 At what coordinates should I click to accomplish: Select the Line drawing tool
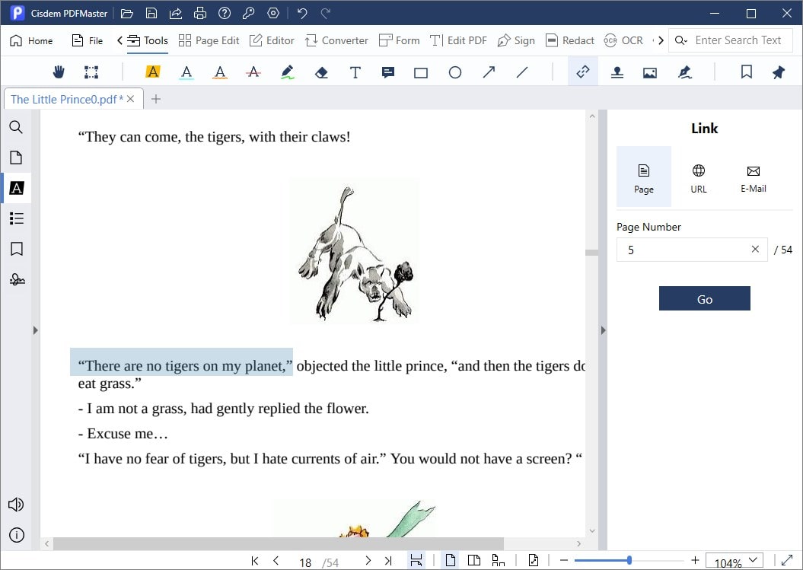click(522, 72)
